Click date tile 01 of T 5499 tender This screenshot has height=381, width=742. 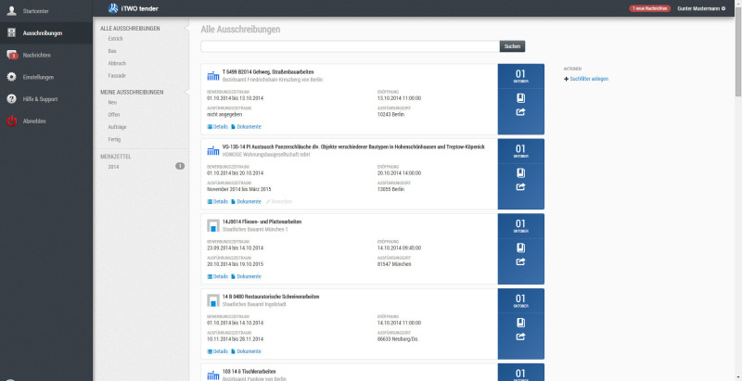tap(520, 76)
